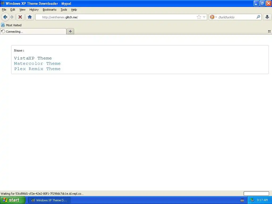Show all tabs grid icon

click(269, 31)
